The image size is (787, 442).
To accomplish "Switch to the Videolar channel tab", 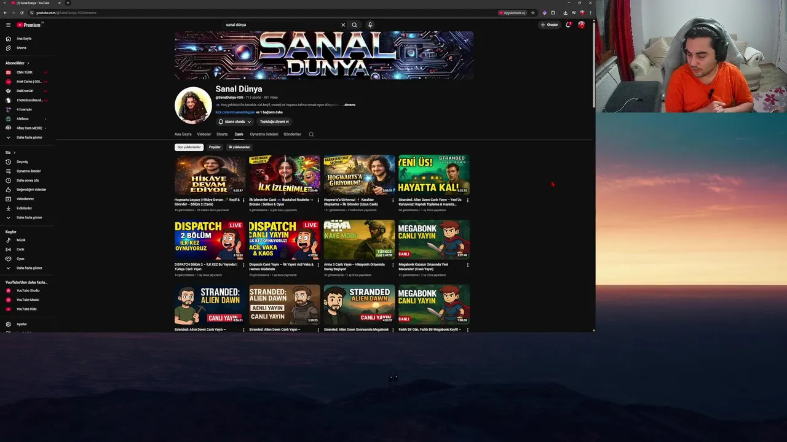I will click(204, 134).
